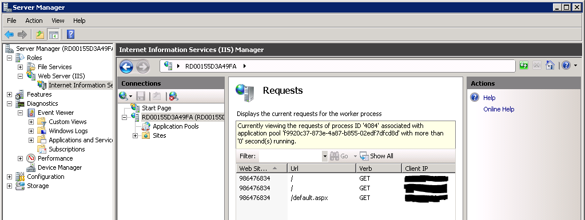Sort by the Web Site column header

pyautogui.click(x=261, y=169)
